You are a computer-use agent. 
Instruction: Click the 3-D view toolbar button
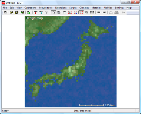click(x=123, y=12)
